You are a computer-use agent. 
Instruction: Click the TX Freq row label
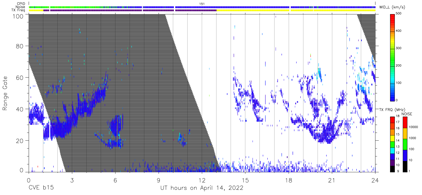click(19, 10)
